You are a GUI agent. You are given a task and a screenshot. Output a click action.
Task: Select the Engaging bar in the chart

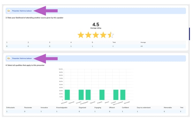(x=102, y=95)
